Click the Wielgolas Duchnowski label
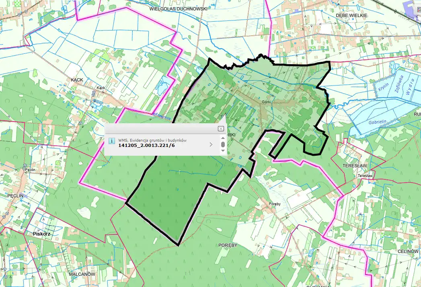 178,8
